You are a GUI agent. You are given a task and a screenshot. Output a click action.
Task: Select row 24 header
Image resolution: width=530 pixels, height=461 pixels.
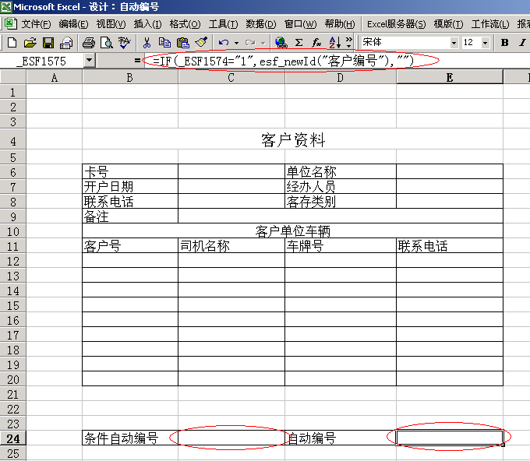point(13,438)
